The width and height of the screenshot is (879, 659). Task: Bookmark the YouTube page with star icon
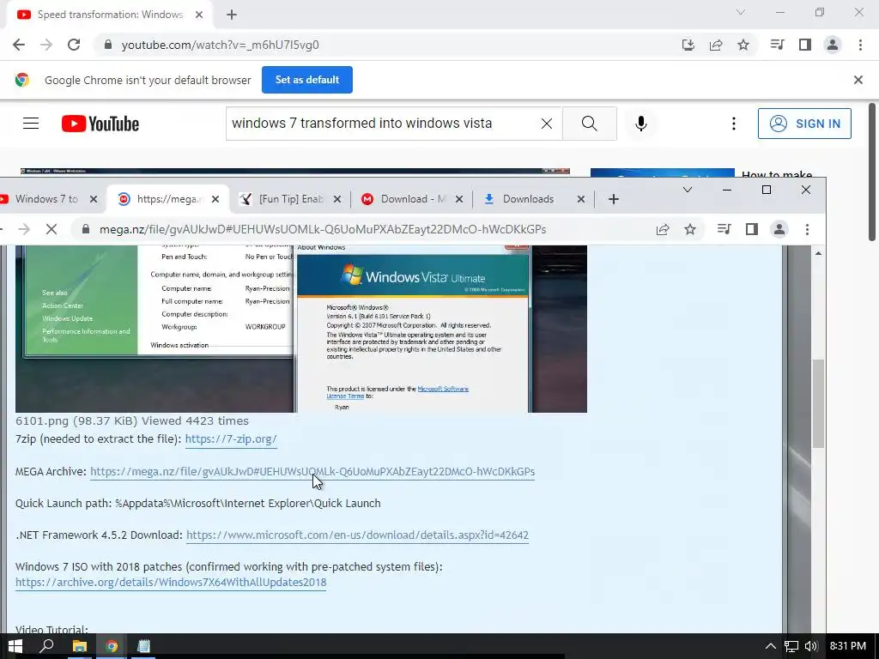point(743,45)
